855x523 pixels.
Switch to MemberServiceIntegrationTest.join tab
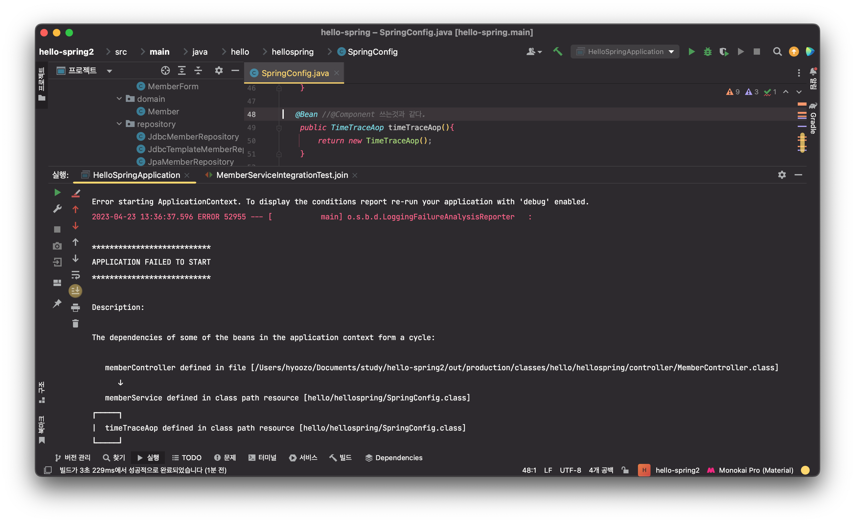click(282, 175)
